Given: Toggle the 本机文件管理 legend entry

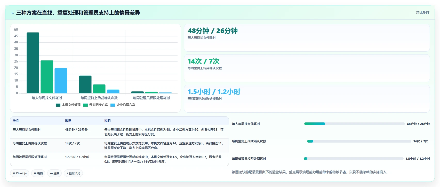Looking at the screenshot, I should [x=68, y=105].
